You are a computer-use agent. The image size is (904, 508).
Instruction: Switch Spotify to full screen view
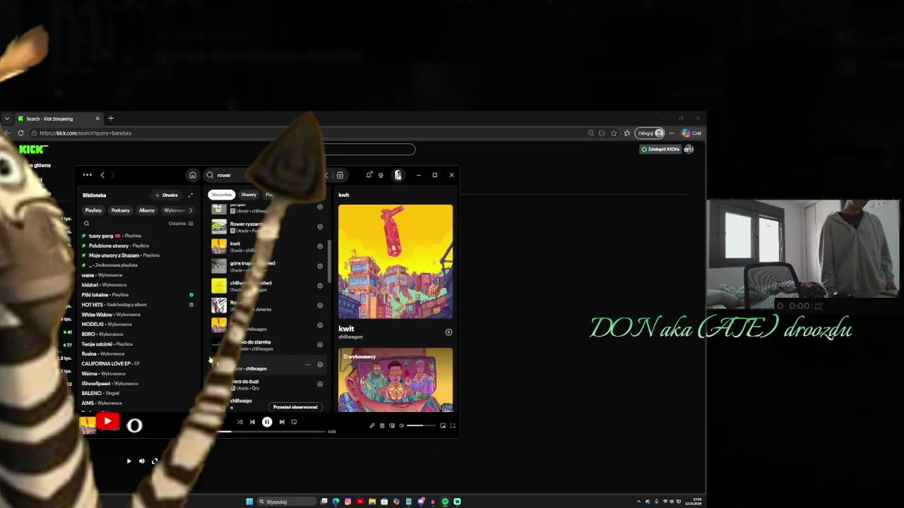click(453, 425)
